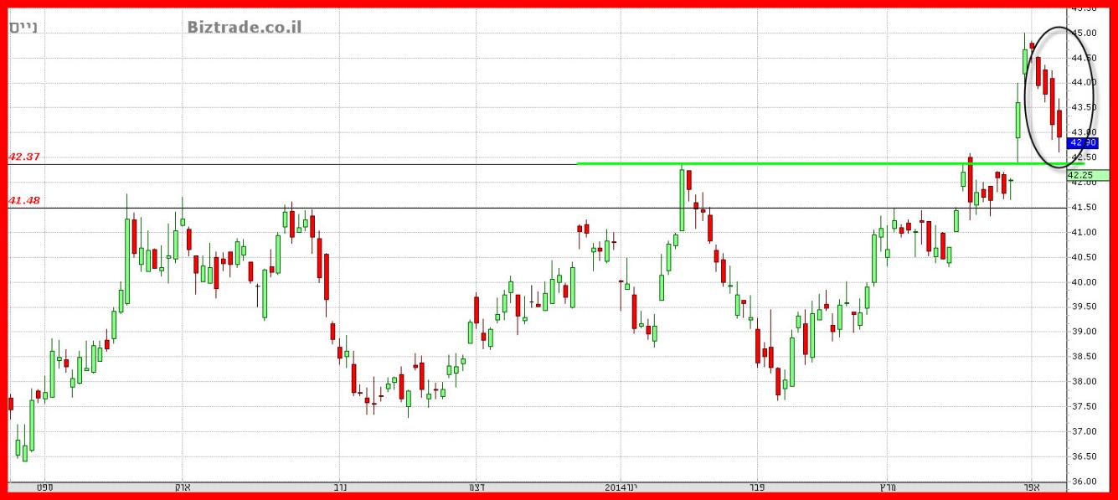Click the מרץ month label on time axis

coord(886,487)
